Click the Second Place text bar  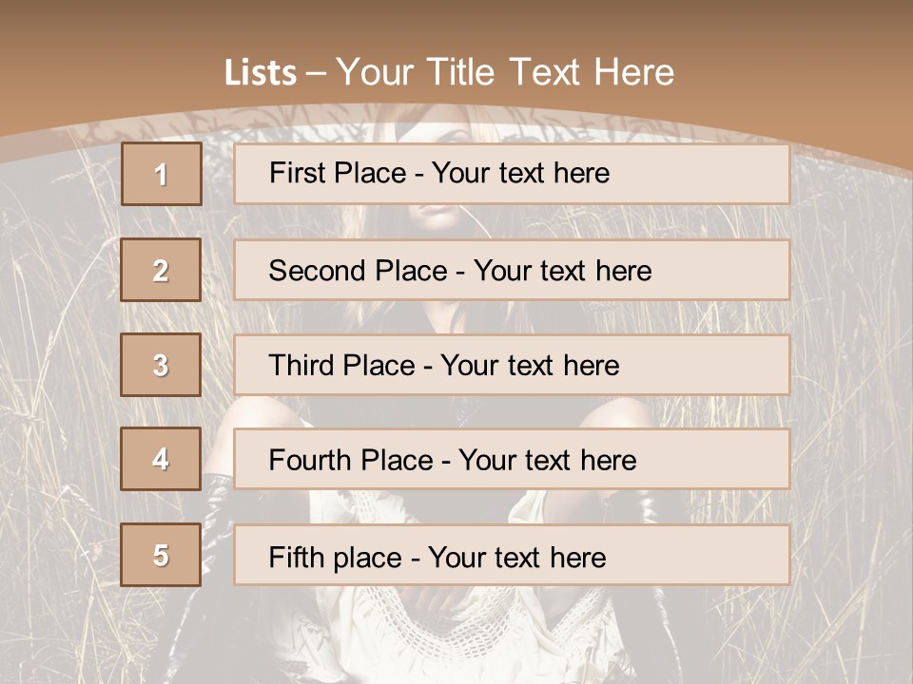point(512,270)
